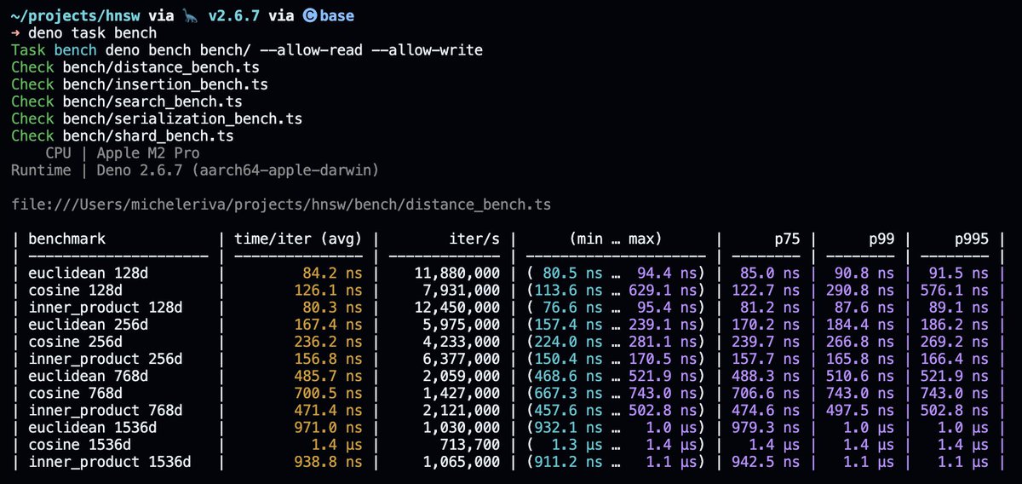The height and width of the screenshot is (484, 1022).
Task: Click the 'inner_product 1536d' row name
Action: coord(110,461)
